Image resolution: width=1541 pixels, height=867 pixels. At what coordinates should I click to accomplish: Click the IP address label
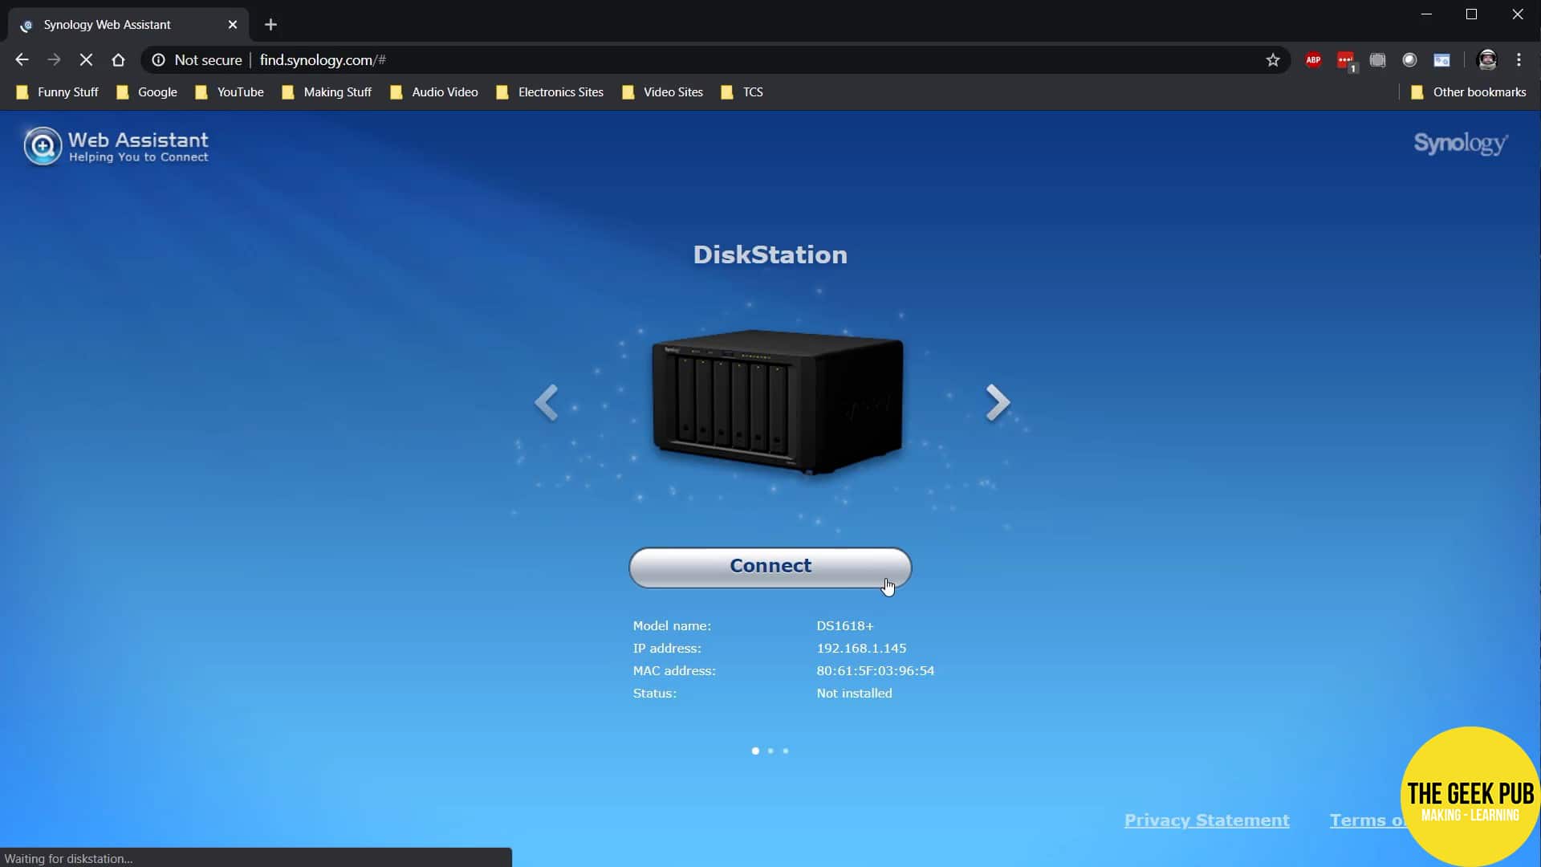[x=667, y=648]
